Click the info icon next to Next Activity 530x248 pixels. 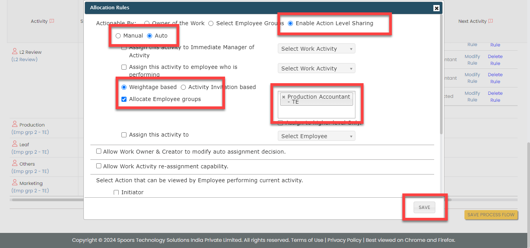[x=491, y=21]
